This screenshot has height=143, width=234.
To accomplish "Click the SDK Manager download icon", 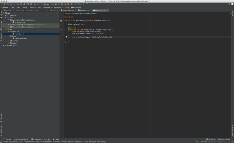I will 83,4.
